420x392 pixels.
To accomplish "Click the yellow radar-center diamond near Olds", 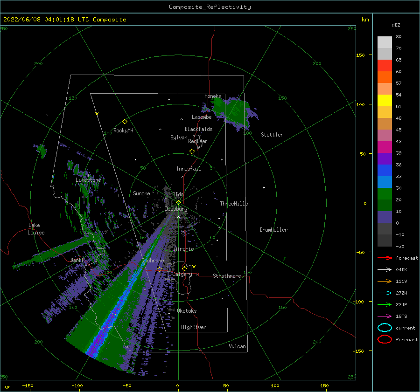I will [178, 203].
